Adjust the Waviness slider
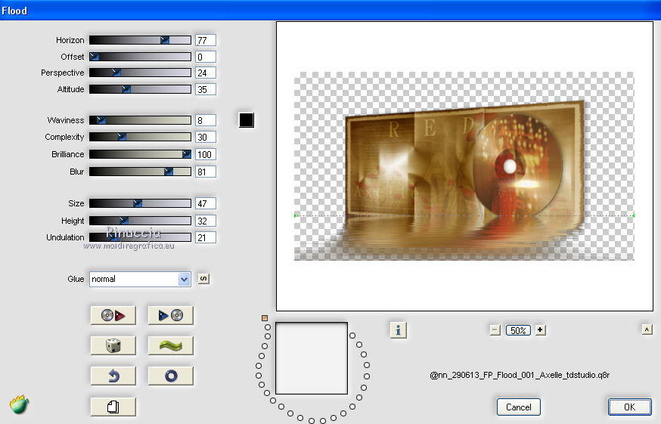661x424 pixels. point(140,120)
